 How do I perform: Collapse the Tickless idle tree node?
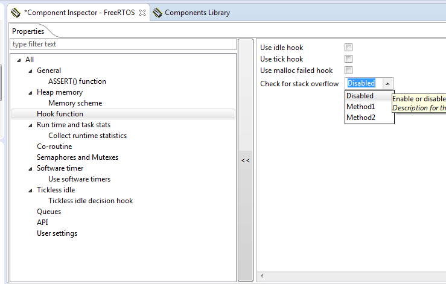tap(30, 191)
